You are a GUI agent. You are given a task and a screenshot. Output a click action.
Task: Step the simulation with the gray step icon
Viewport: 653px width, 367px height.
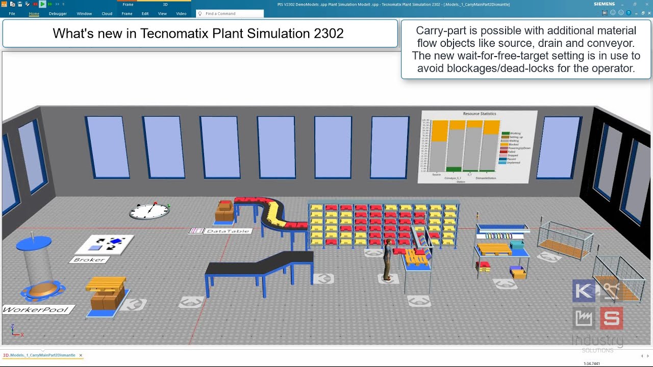tap(57, 4)
